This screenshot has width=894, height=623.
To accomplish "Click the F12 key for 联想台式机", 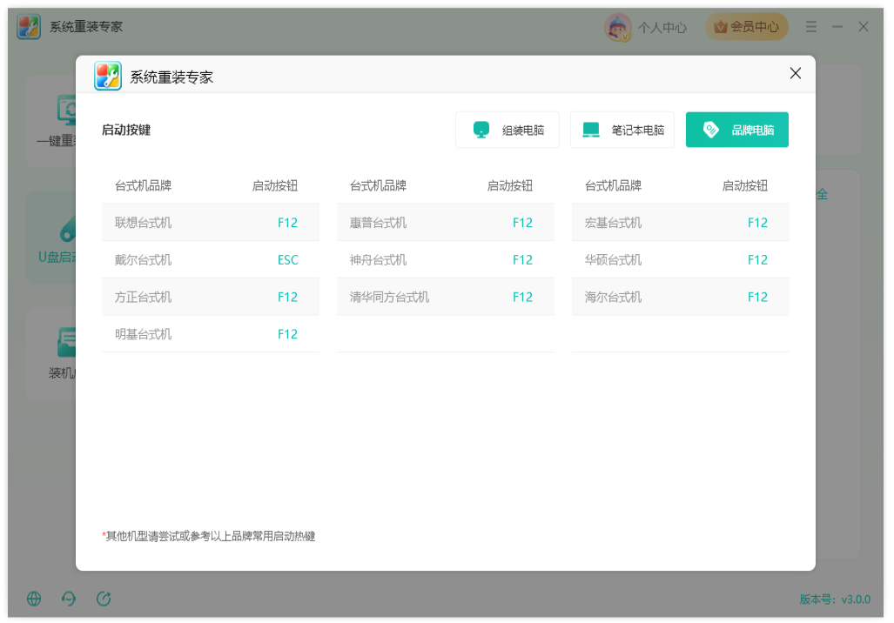I will (288, 222).
